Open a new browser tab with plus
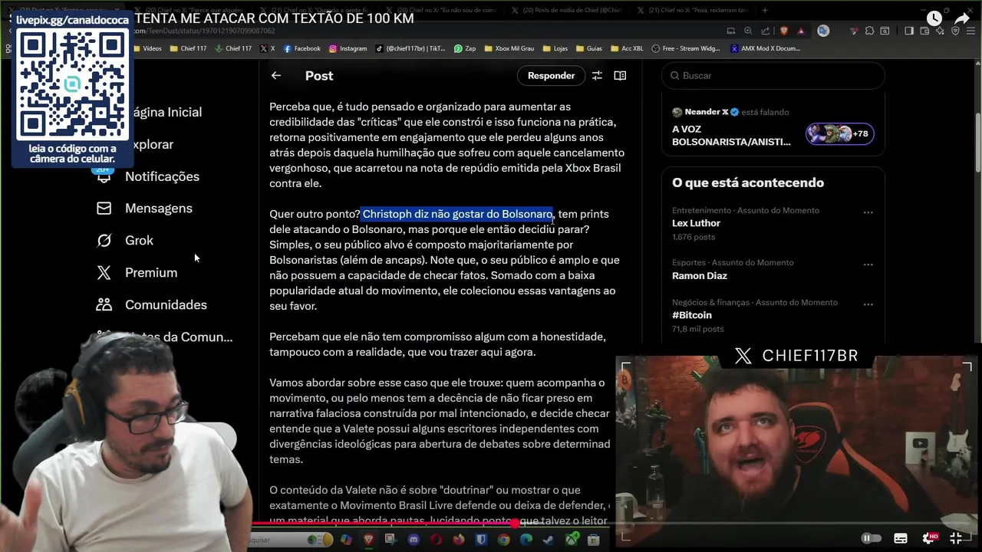 (765, 10)
